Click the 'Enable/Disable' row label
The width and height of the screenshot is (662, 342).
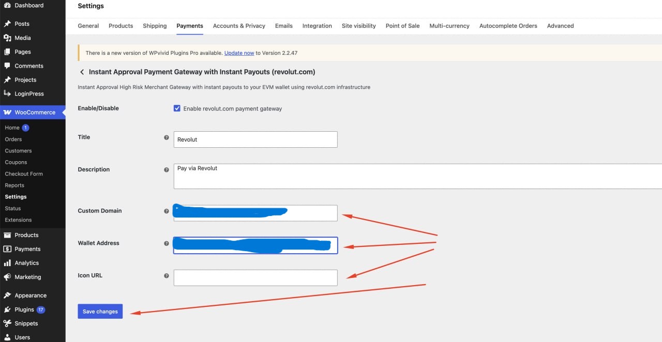coord(98,108)
